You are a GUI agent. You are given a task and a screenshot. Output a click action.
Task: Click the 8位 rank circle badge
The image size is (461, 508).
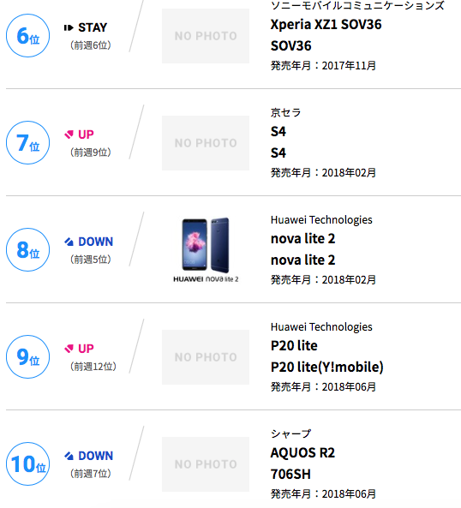click(x=28, y=250)
